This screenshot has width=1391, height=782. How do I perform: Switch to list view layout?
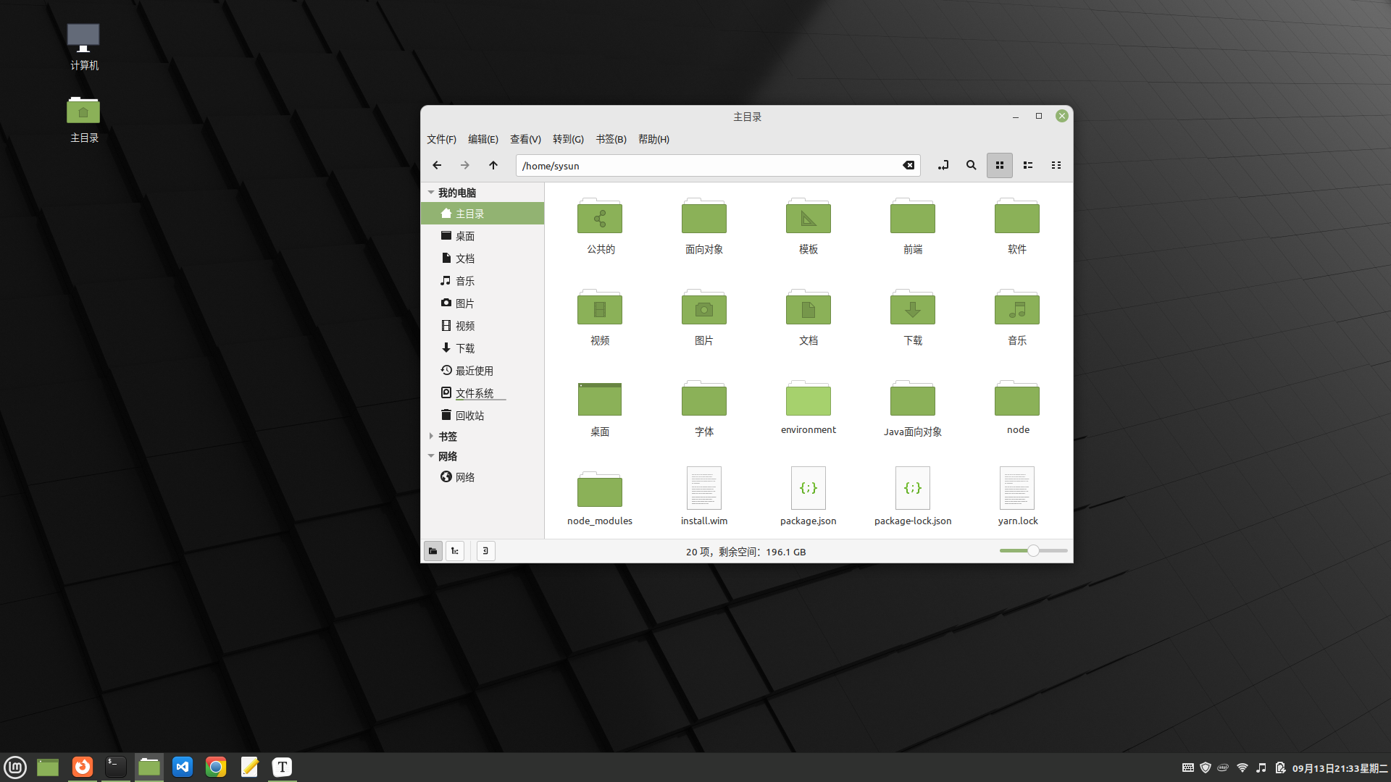[x=1027, y=165]
